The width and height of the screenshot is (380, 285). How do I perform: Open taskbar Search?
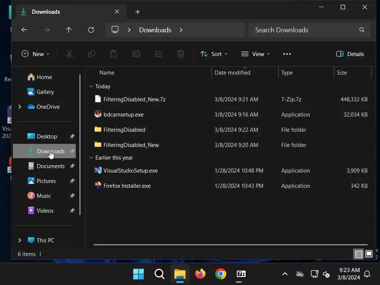tap(160, 274)
